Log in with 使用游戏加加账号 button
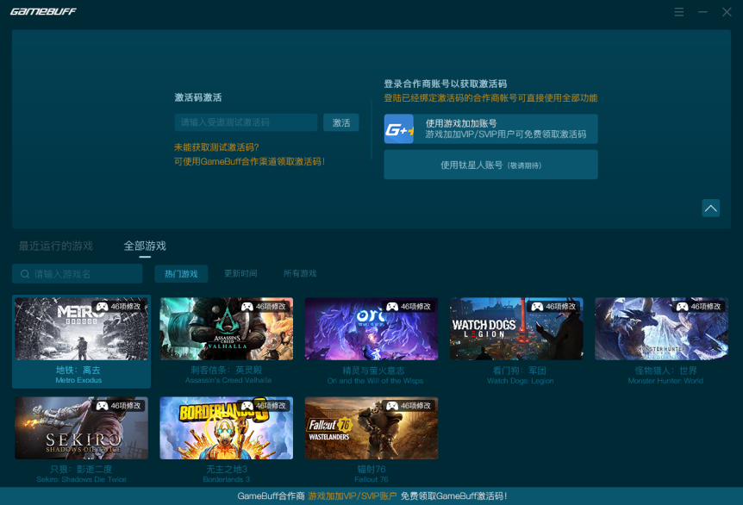The height and width of the screenshot is (505, 743). pyautogui.click(x=491, y=129)
